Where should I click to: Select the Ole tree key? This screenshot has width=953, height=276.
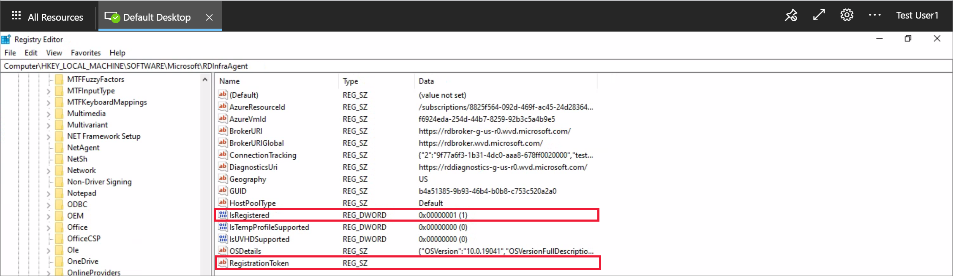[x=73, y=250]
